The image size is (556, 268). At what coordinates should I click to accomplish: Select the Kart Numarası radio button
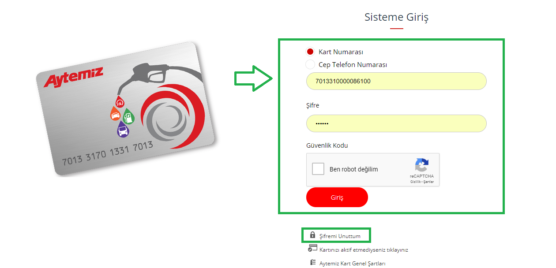click(310, 52)
